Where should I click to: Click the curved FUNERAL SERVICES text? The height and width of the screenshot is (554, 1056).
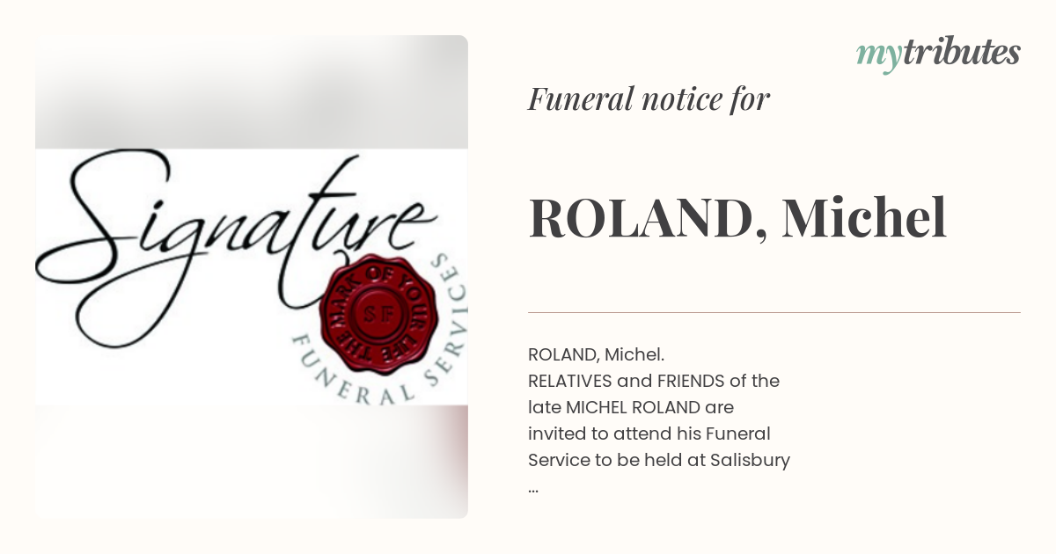click(x=387, y=352)
